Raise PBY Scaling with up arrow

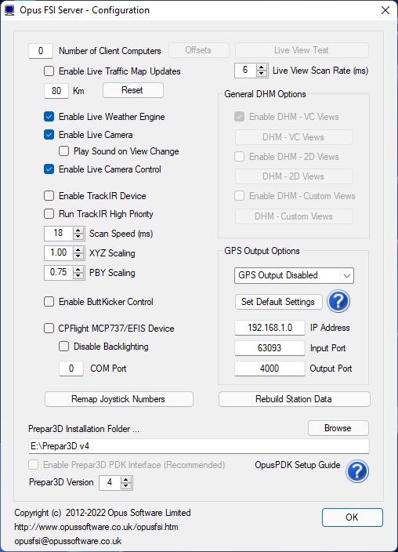coord(78,270)
